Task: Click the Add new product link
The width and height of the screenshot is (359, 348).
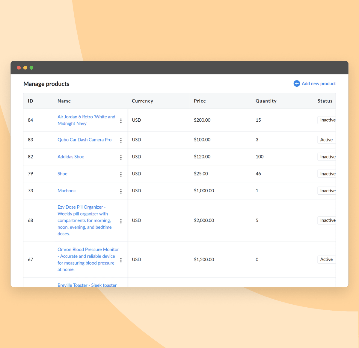Action: click(319, 84)
